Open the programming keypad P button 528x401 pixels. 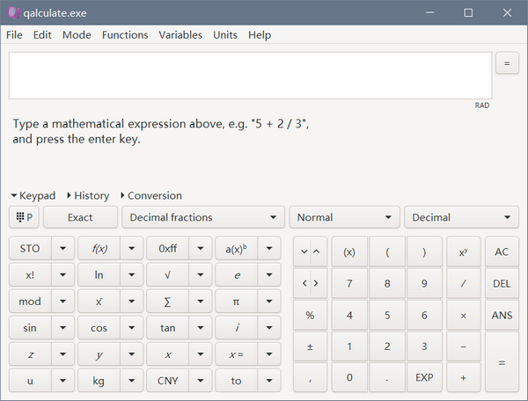[24, 217]
